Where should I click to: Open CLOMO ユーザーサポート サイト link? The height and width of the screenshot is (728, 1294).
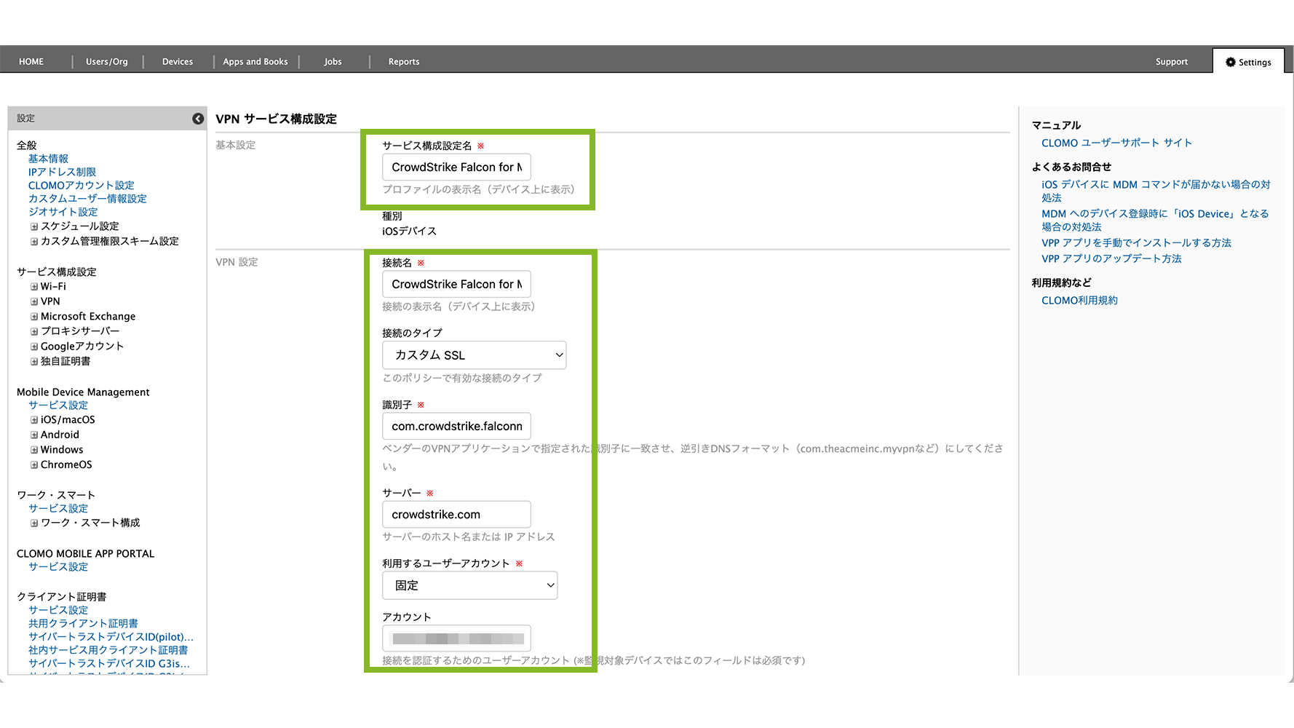tap(1116, 143)
